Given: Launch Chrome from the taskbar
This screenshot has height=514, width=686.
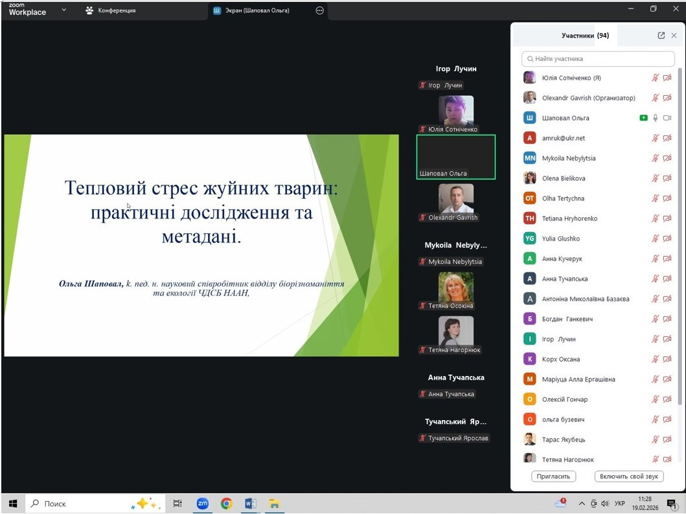Looking at the screenshot, I should pyautogui.click(x=226, y=504).
